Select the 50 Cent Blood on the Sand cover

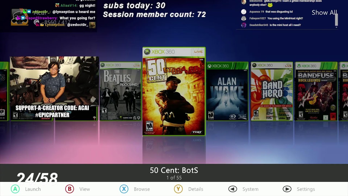(x=174, y=91)
